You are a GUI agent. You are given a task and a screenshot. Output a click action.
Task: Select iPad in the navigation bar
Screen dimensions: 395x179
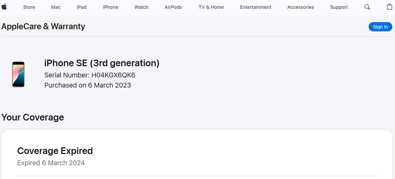(x=82, y=7)
